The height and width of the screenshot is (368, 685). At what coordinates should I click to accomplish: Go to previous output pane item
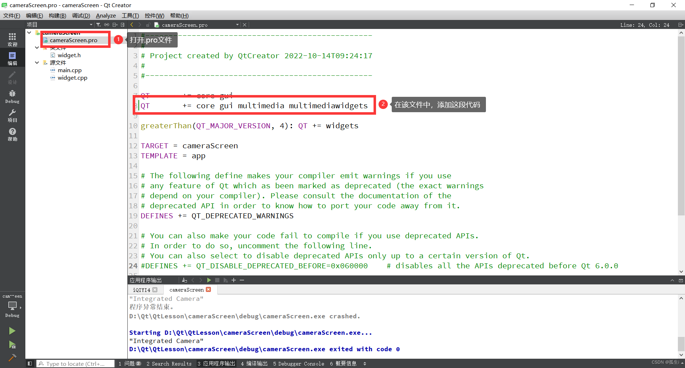(x=193, y=280)
